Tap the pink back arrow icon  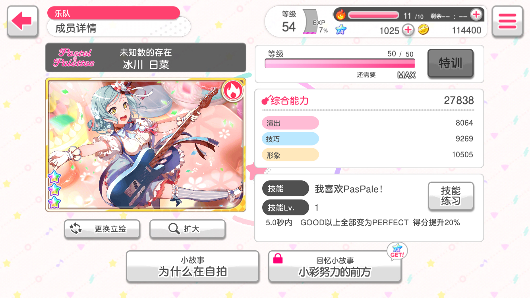tap(22, 21)
